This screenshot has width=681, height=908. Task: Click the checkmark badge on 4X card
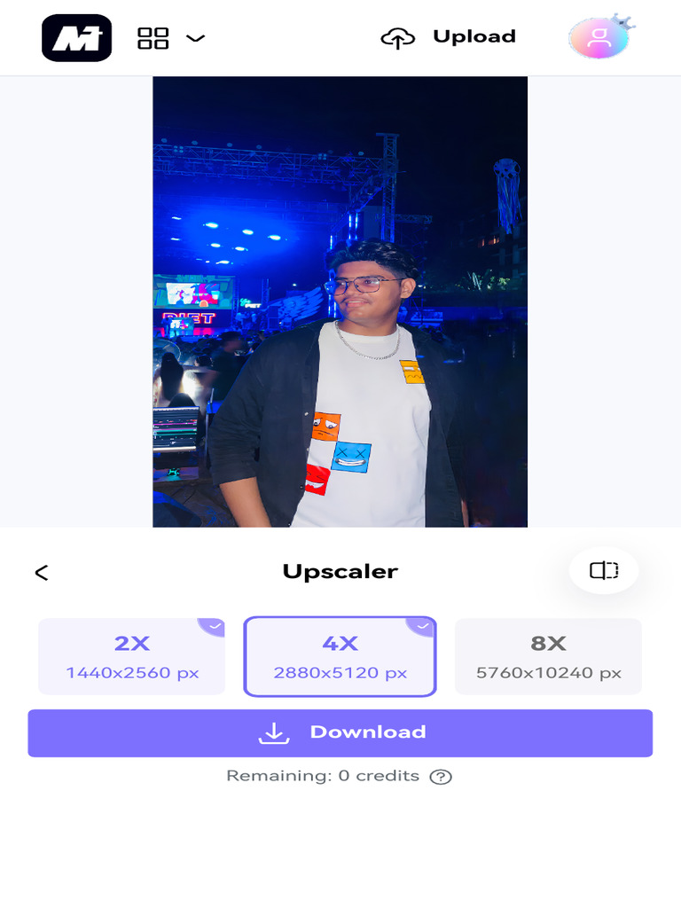(421, 627)
